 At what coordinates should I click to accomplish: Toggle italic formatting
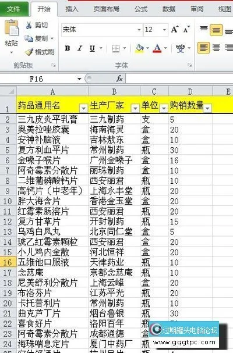80,48
